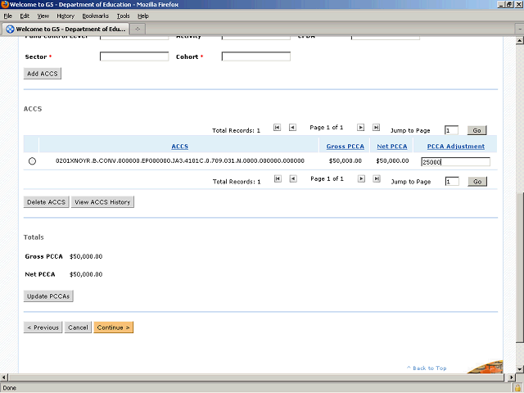Follow the Back to Top link
The width and height of the screenshot is (524, 393).
click(429, 368)
